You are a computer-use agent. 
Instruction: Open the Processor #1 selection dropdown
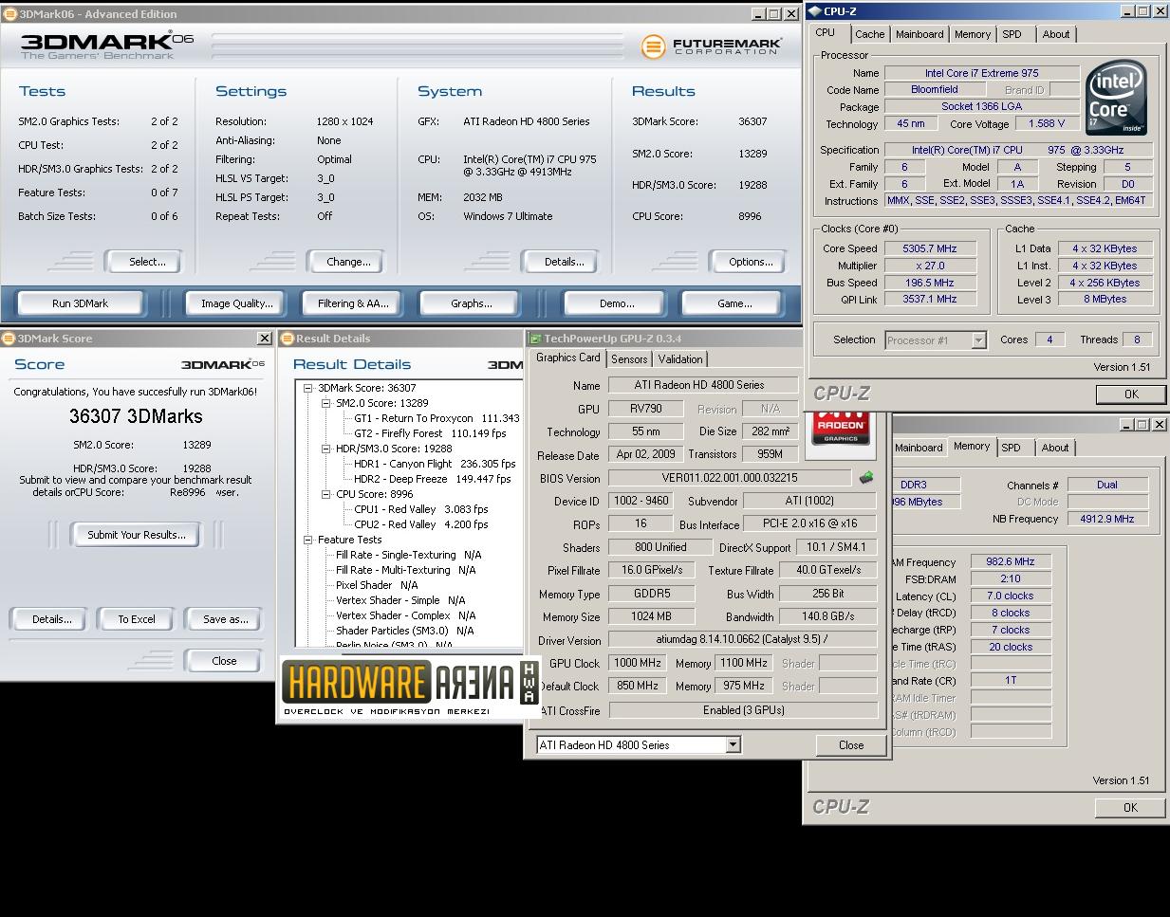click(x=978, y=340)
